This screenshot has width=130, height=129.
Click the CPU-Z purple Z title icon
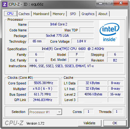[4, 4]
